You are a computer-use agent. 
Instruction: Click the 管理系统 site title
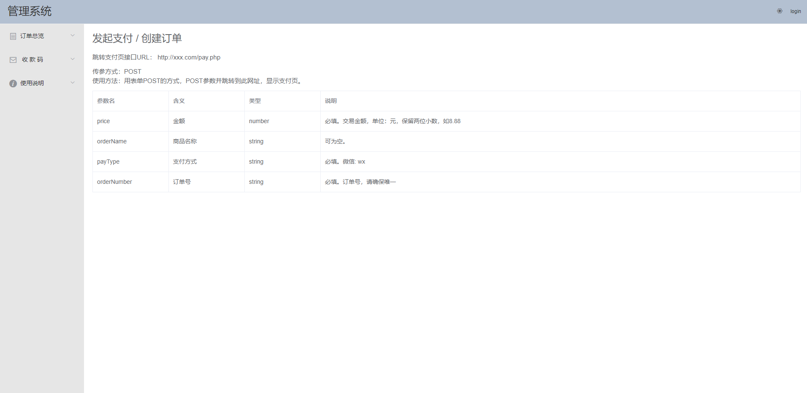pos(30,11)
